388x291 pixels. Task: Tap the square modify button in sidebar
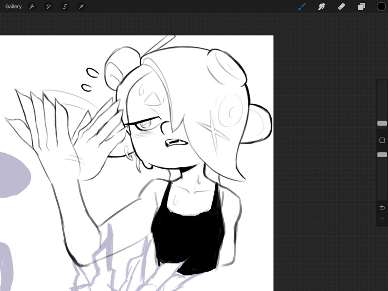pos(382,140)
